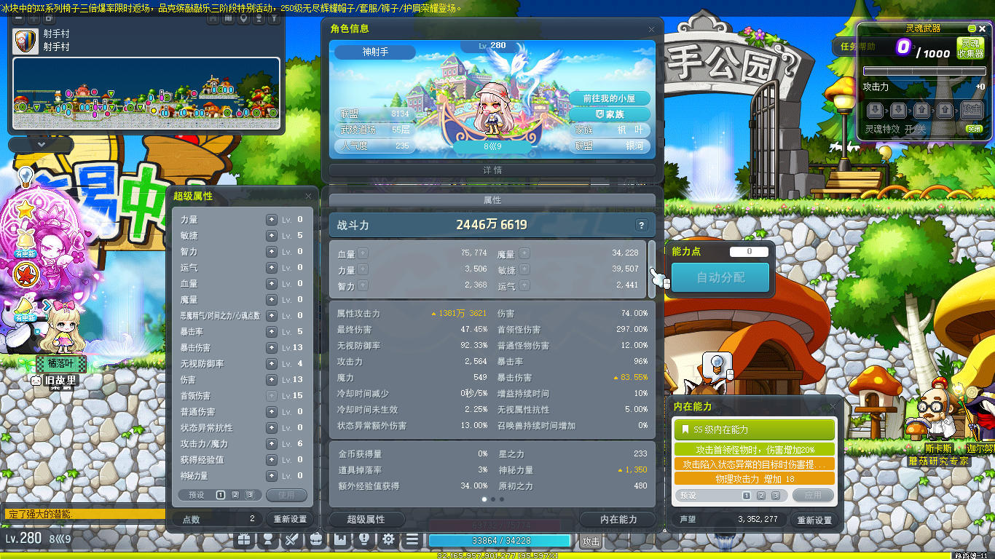Screen dimensions: 995x559
Task: Open the 内在能力 tab at bottom
Action: tap(618, 519)
